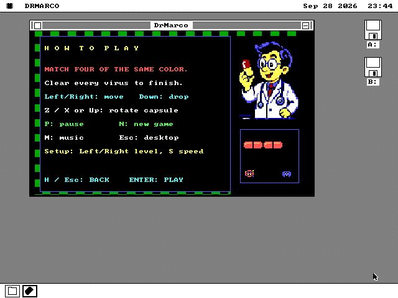The height and width of the screenshot is (298, 398).
Task: Click the folder icon in bottom taskbar
Action: click(12, 291)
